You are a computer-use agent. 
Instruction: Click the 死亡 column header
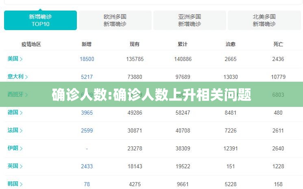tap(278, 44)
